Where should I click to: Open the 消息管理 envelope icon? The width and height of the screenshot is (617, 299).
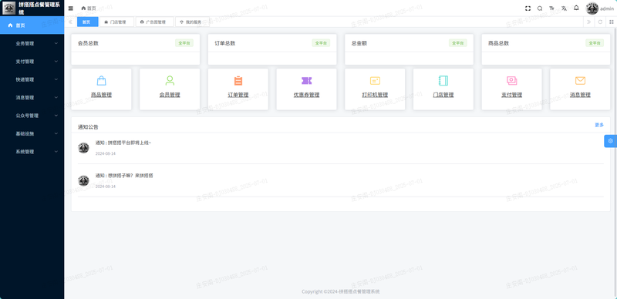click(x=580, y=81)
